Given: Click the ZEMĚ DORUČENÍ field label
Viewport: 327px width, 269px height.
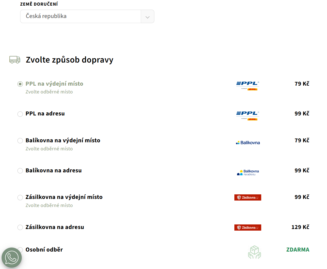Looking at the screenshot, I should (39, 4).
